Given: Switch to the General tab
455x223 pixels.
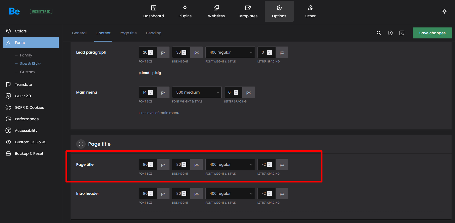Looking at the screenshot, I should tap(79, 33).
